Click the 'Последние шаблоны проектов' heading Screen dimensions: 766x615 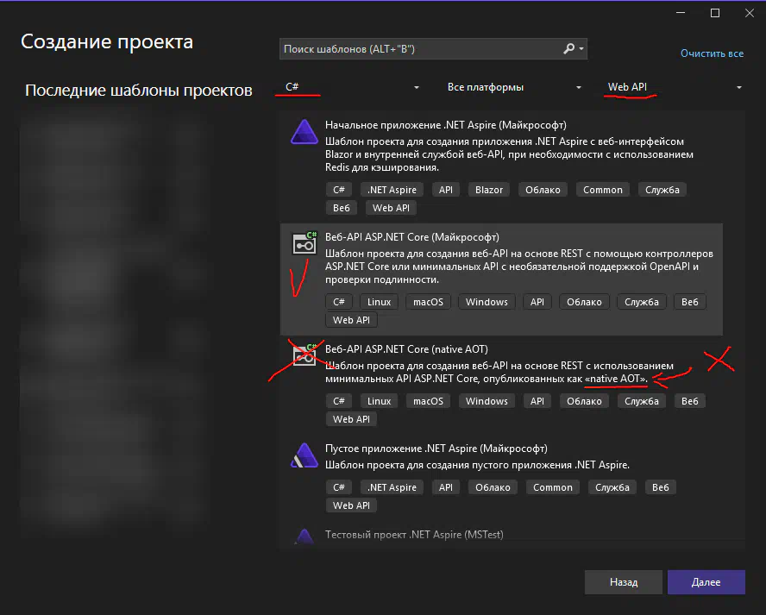click(139, 91)
